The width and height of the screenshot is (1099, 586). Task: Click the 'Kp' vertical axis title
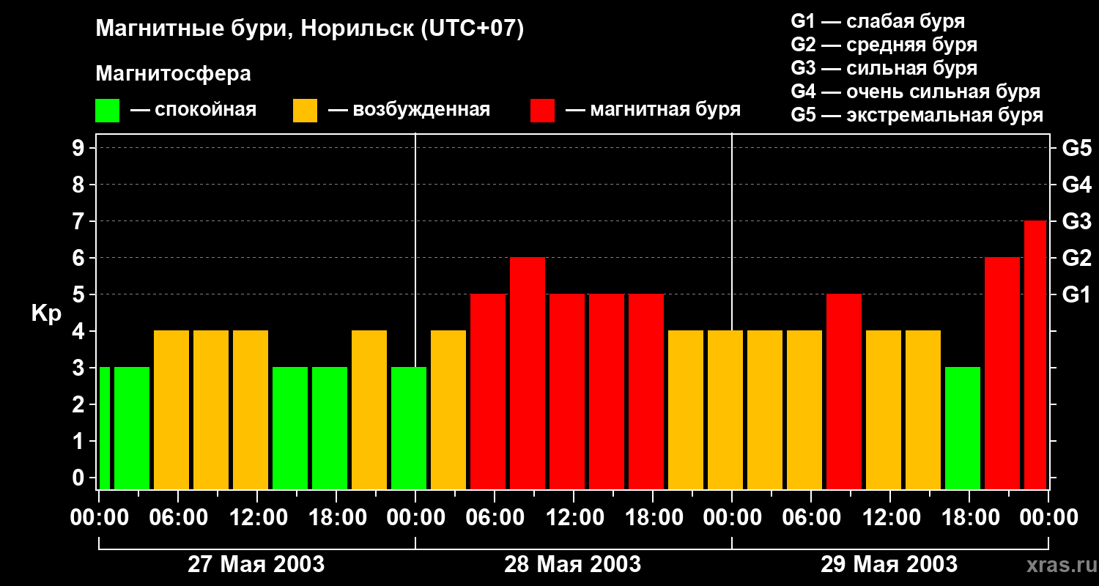point(46,314)
